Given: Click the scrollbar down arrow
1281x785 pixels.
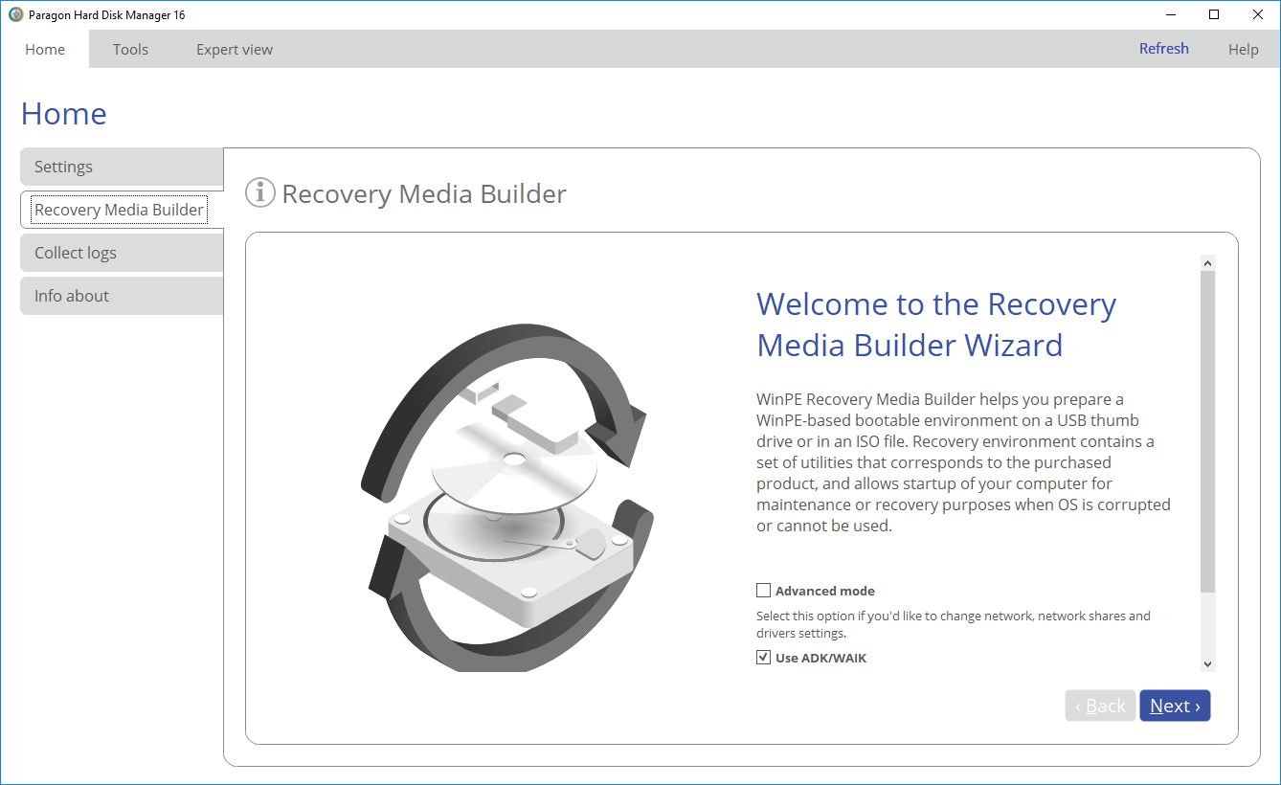Looking at the screenshot, I should 1207,664.
